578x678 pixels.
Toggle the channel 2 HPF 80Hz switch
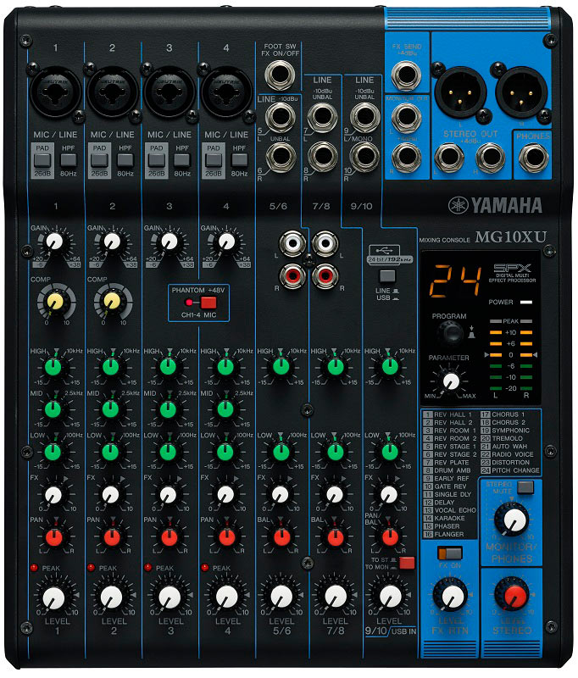125,157
